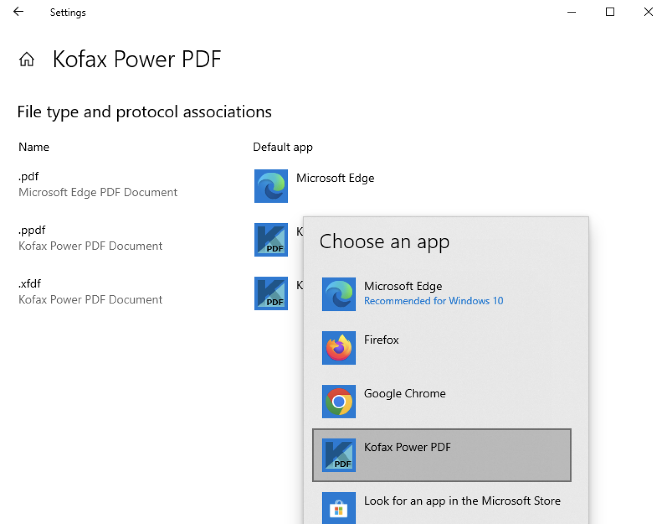
Task: Click the Microsoft Edge icon beside .pdf
Action: [271, 186]
